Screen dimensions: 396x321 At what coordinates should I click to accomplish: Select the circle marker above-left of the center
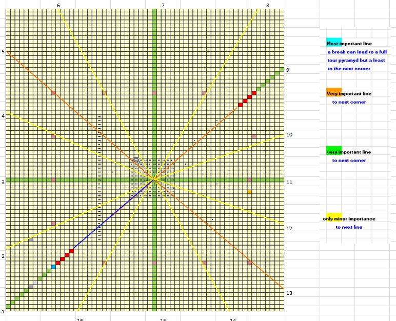136,161
